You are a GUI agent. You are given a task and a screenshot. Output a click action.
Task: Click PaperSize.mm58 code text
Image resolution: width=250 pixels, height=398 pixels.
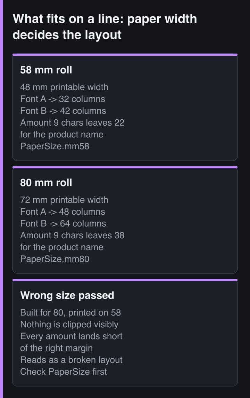coord(55,146)
